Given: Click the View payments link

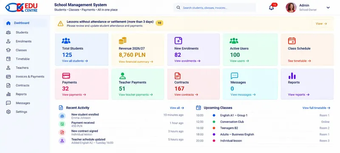Looking at the screenshot, I should 74,95.
